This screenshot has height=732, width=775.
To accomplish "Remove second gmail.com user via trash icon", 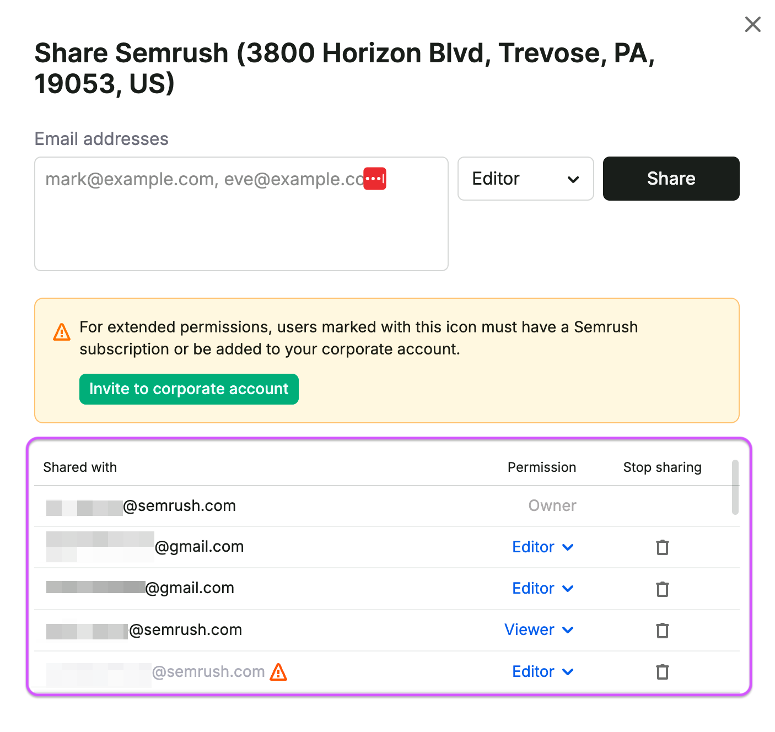I will pyautogui.click(x=663, y=589).
